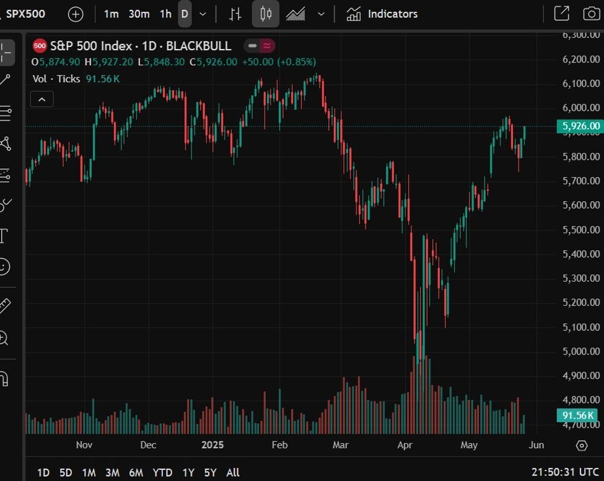Choose the brush drawing tool
Screen dimensions: 604x481
coord(6,204)
